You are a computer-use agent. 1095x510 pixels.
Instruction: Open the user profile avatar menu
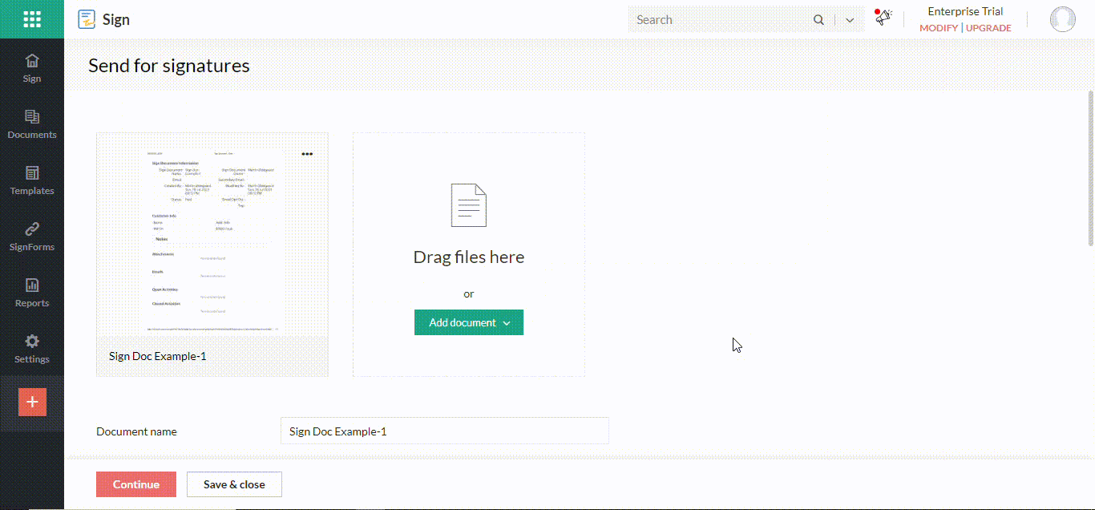coord(1062,18)
